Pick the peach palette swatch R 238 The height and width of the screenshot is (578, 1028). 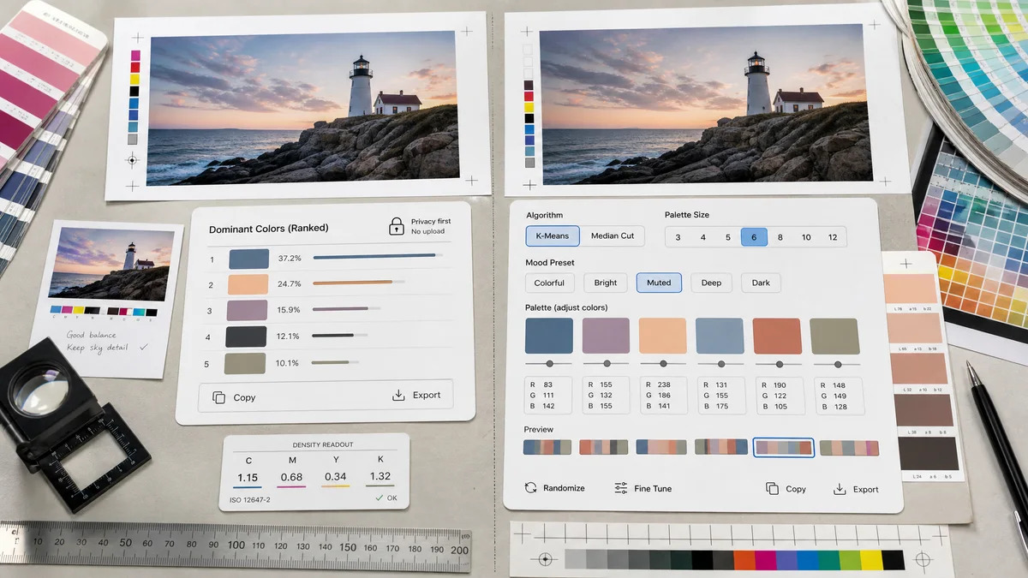pyautogui.click(x=662, y=336)
